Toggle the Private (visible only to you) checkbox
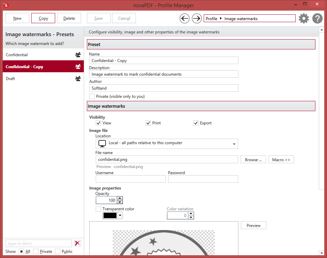The image size is (327, 258). click(92, 96)
